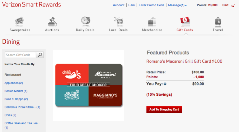Image resolution: width=239 pixels, height=132 pixels.
Task: Click the $100.00 retail price value
Action: click(198, 72)
